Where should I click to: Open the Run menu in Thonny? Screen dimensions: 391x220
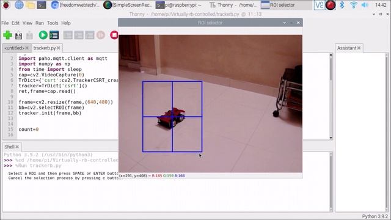click(x=39, y=23)
